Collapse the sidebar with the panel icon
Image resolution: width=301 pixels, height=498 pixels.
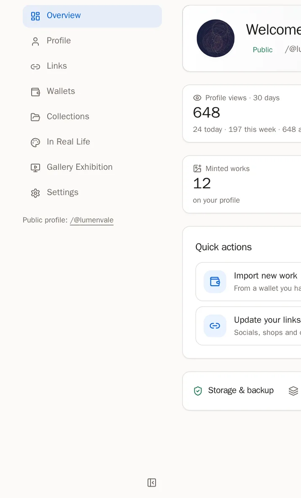pos(152,482)
